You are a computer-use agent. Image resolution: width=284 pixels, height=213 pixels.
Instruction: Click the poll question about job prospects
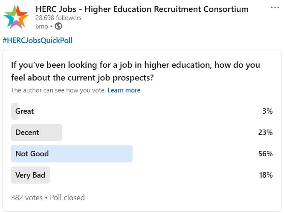point(135,72)
